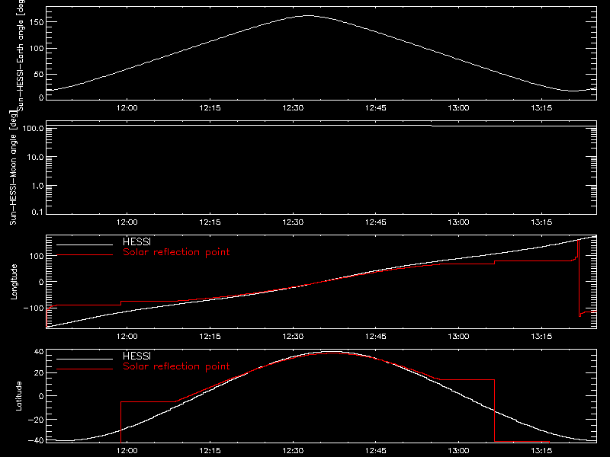Click the -100 tick on the Longitude axis
Image resolution: width=610 pixels, height=457 pixels.
click(x=34, y=308)
